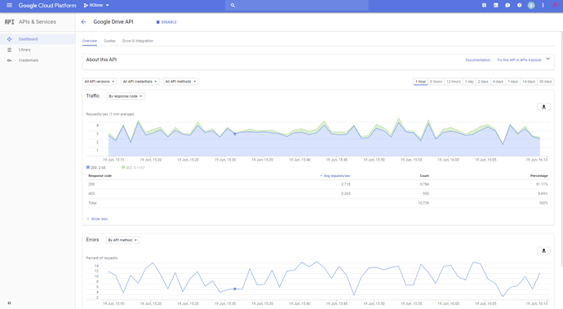Activate Cloud Shell terminal icon
Screen dimensions: 563x309
coord(496,6)
